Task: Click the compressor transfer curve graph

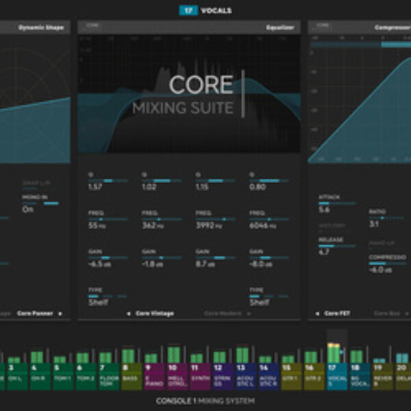Action: click(360, 105)
